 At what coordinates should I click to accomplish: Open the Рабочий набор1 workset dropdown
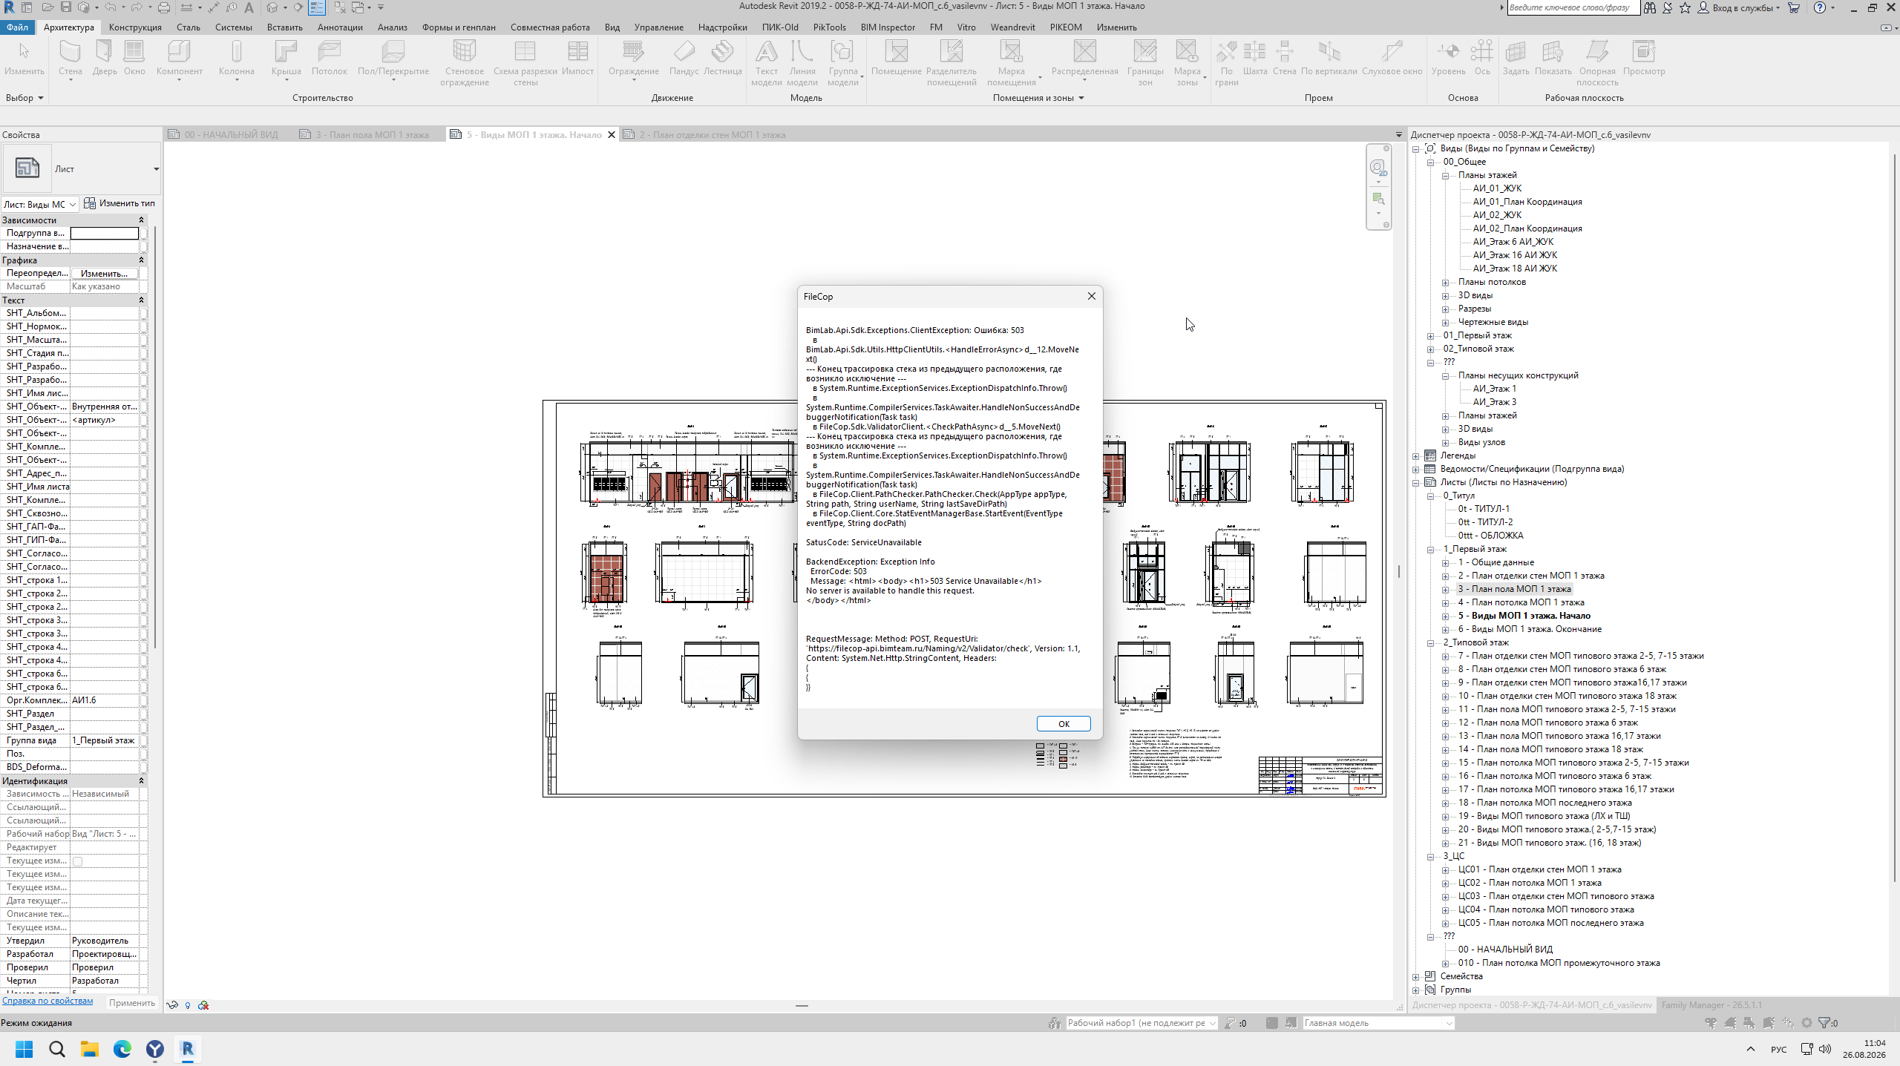pyautogui.click(x=1141, y=1023)
